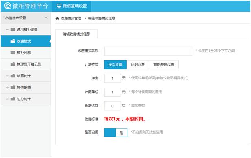This screenshot has height=158, width=251.
Task: Collapse the 微信基础设置 sidebar chevron
Action: tap(46, 18)
